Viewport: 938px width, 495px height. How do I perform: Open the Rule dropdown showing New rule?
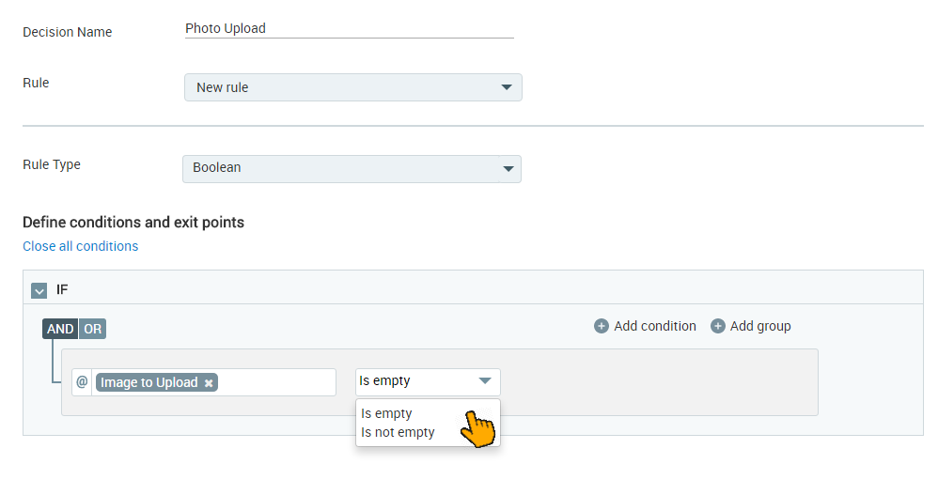[x=353, y=87]
